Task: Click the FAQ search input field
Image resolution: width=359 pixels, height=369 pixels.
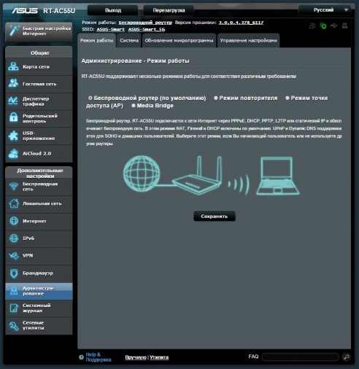Action: click(x=301, y=357)
